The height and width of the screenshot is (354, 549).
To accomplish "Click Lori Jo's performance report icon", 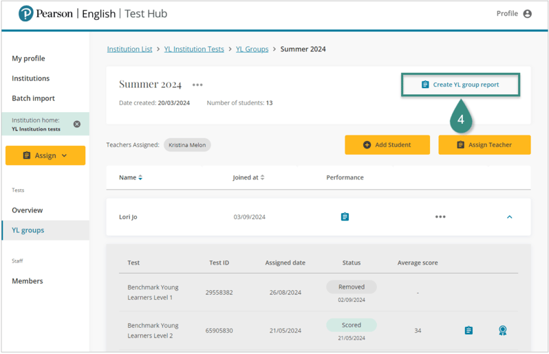I will pos(345,217).
